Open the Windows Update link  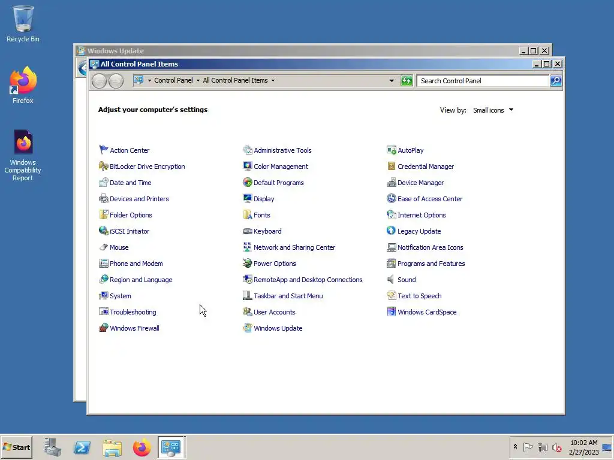click(x=278, y=328)
